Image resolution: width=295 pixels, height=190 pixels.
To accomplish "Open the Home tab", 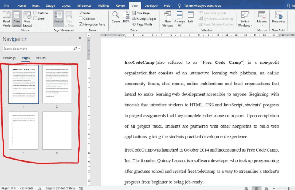I will click(x=21, y=5).
